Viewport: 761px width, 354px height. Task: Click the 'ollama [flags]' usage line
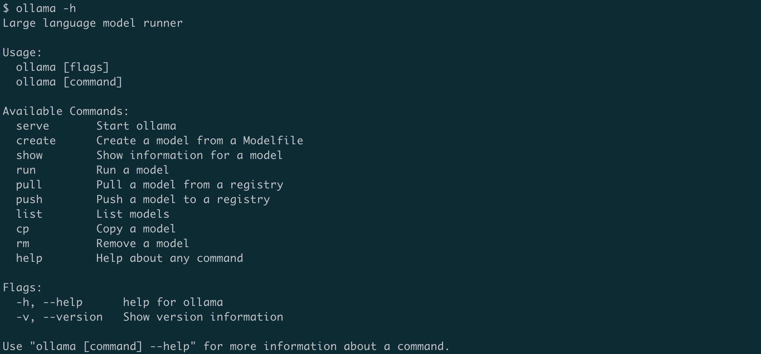click(63, 67)
